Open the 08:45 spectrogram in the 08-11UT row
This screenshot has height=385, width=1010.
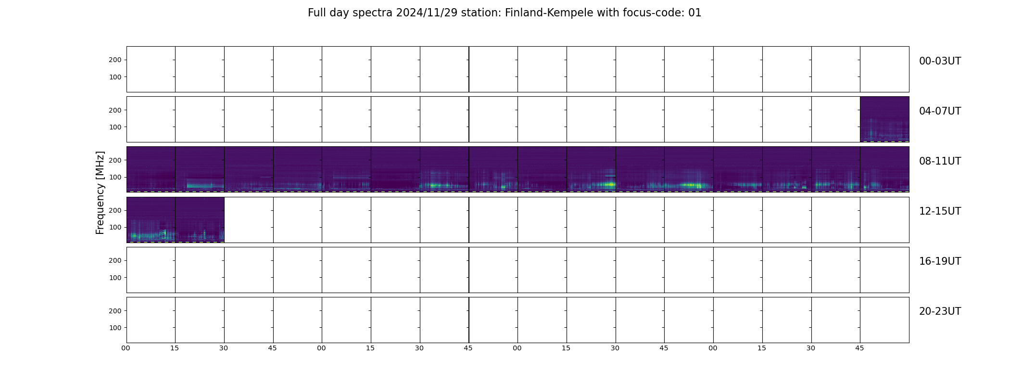[x=298, y=169]
